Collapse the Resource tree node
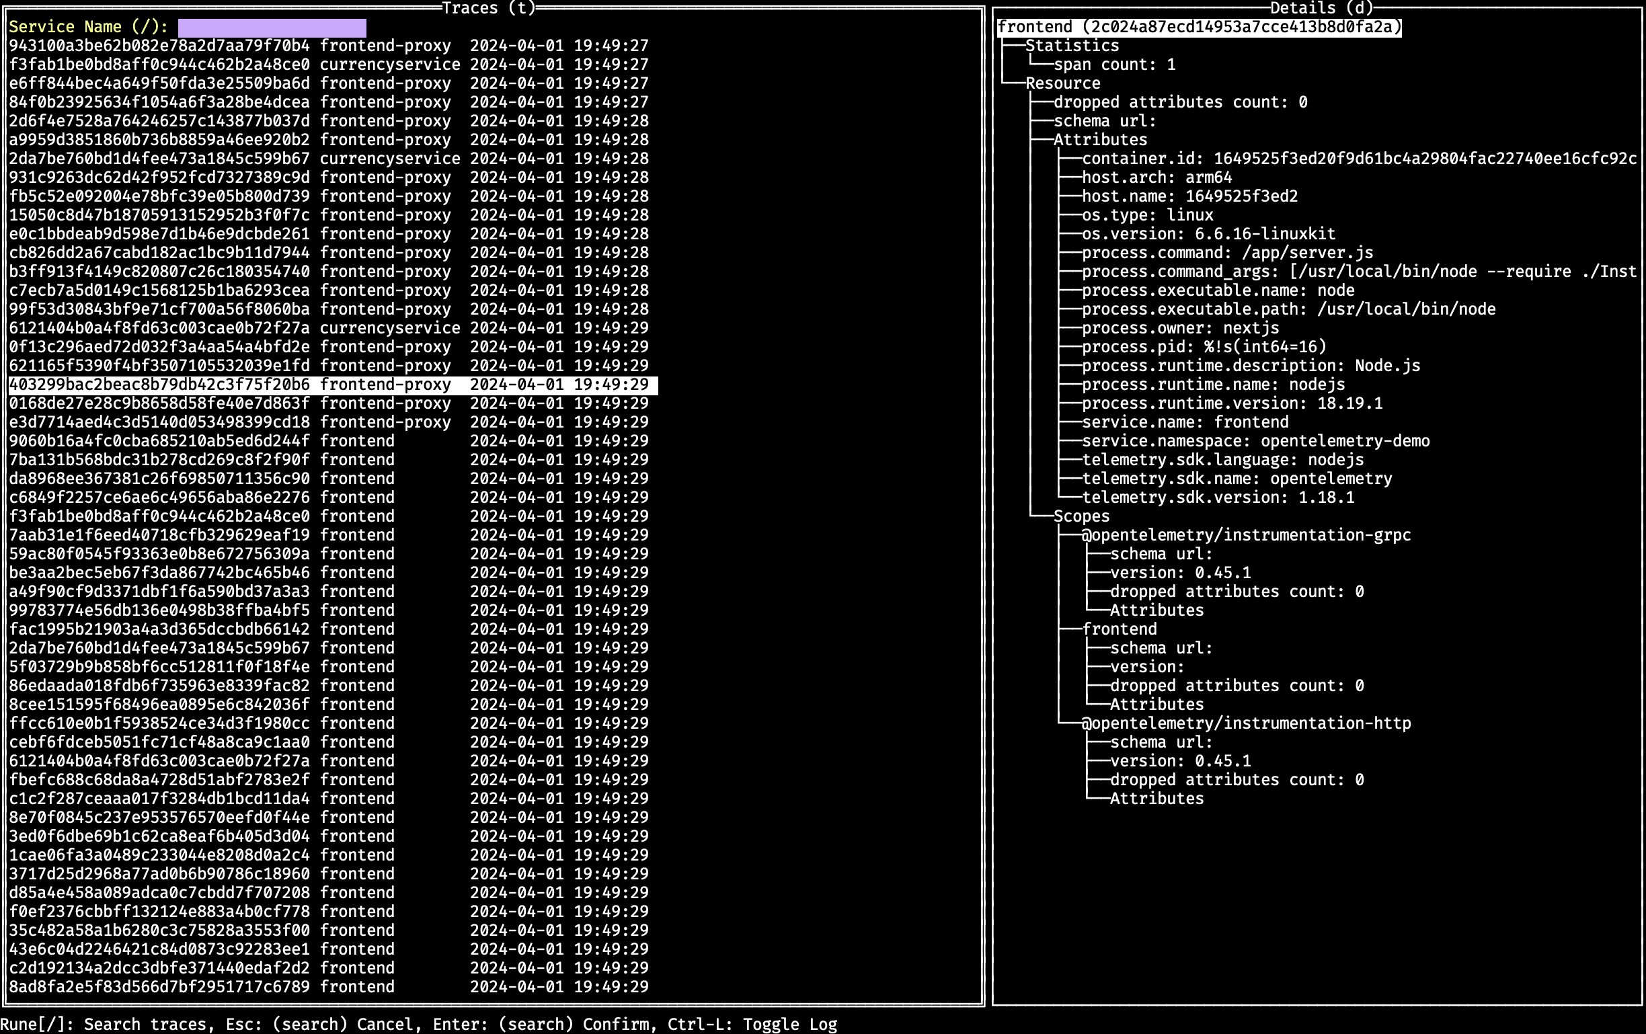 (x=1062, y=83)
